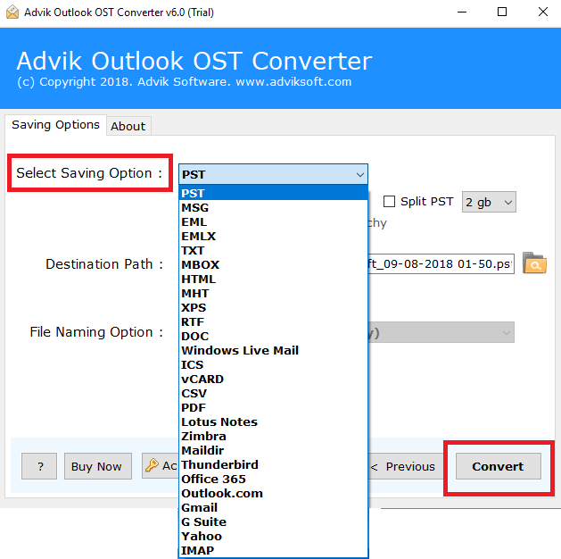
Task: Select TXT as saving option
Action: pos(273,250)
